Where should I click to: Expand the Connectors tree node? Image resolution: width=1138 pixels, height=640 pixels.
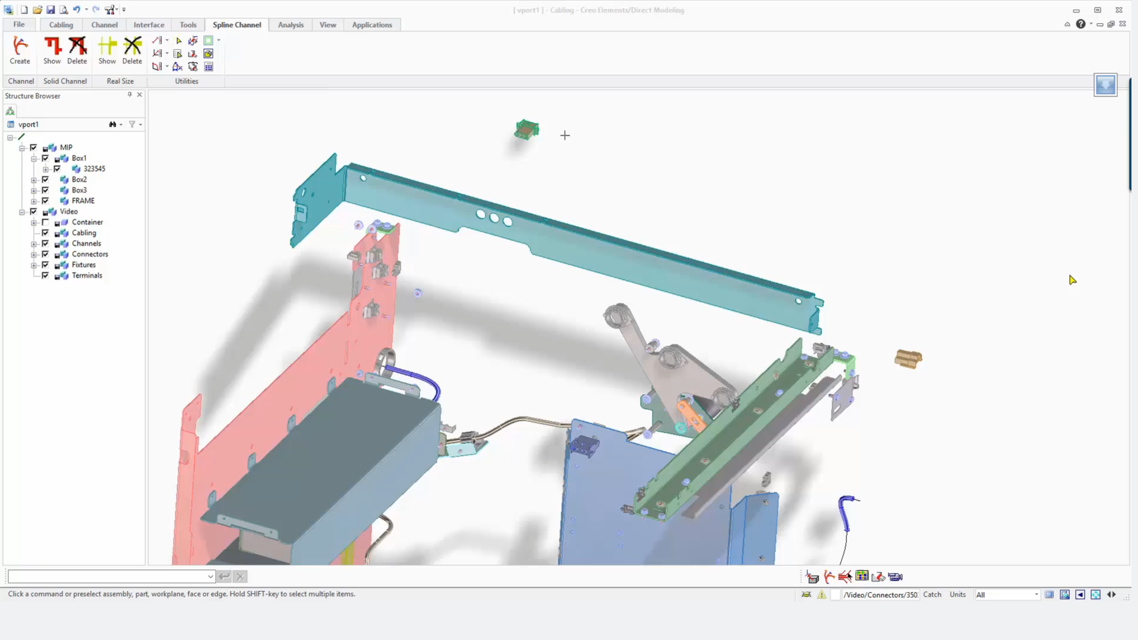point(34,254)
